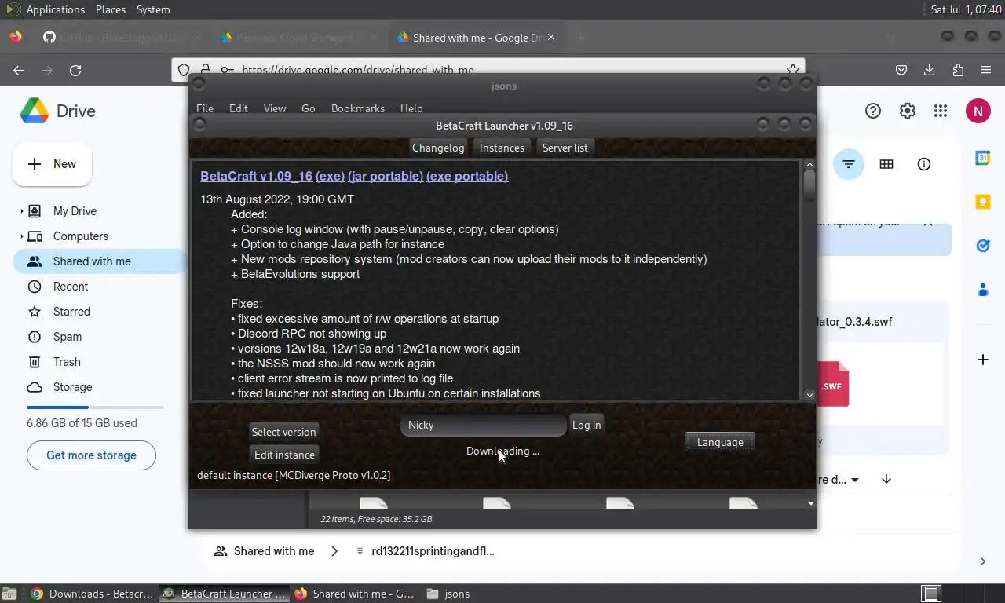This screenshot has width=1005, height=603.
Task: Click the (exe) download link
Action: pyautogui.click(x=330, y=176)
